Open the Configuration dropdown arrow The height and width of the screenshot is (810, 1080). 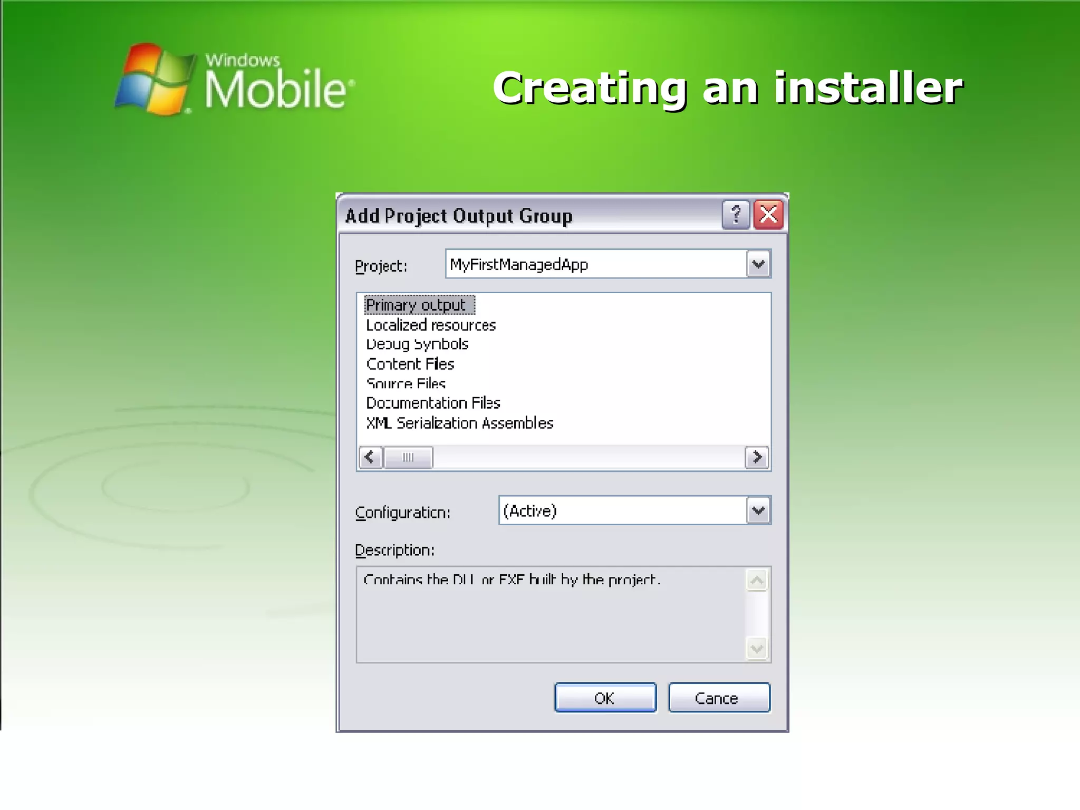758,510
